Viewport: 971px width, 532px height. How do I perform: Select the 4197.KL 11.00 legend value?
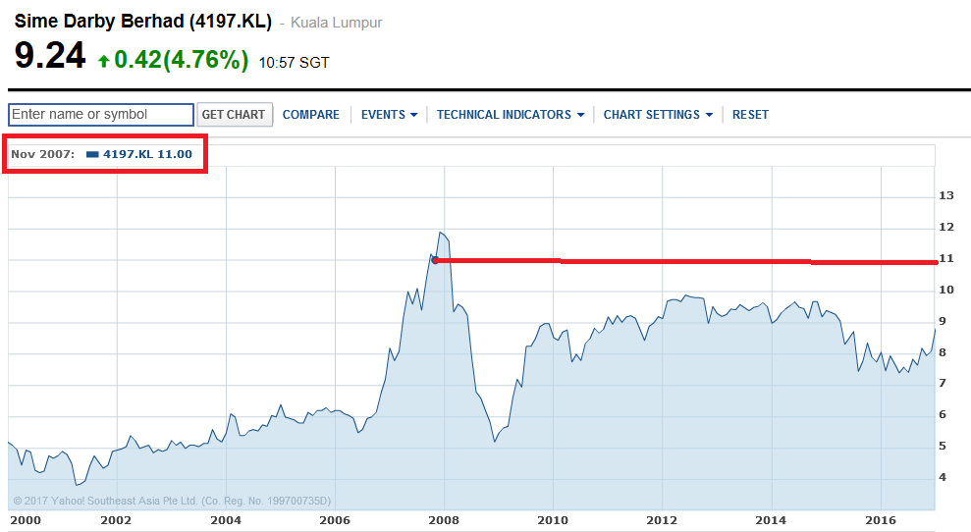tap(147, 154)
